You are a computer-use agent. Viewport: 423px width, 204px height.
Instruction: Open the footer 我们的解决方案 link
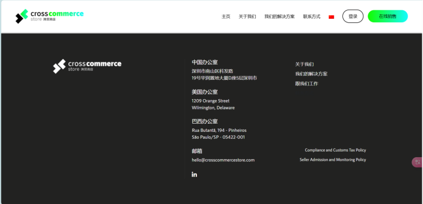click(311, 74)
